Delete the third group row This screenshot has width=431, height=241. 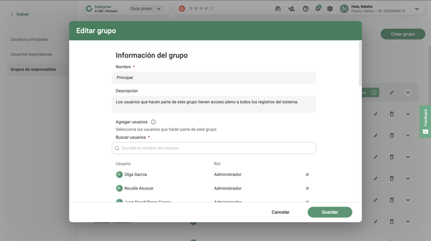[392, 135]
